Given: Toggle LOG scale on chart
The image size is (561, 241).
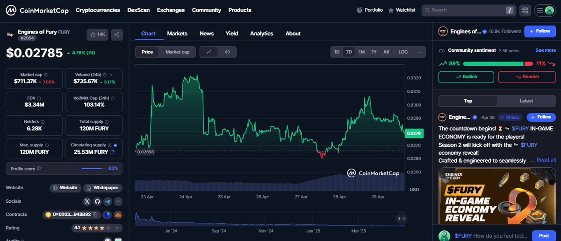Looking at the screenshot, I should click(x=403, y=52).
